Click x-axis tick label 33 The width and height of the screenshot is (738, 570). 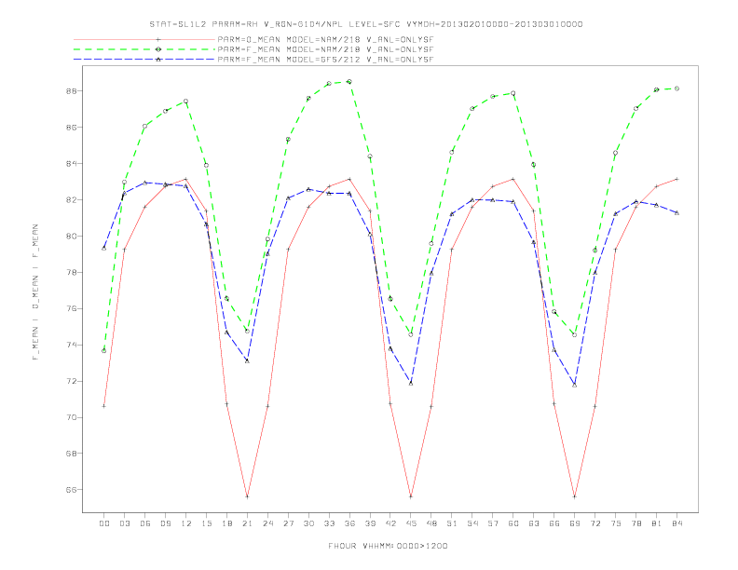(x=329, y=523)
